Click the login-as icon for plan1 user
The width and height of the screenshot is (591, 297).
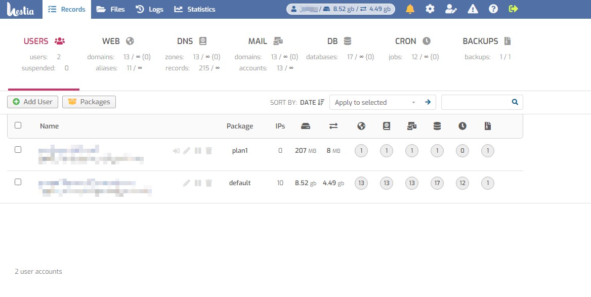point(176,151)
